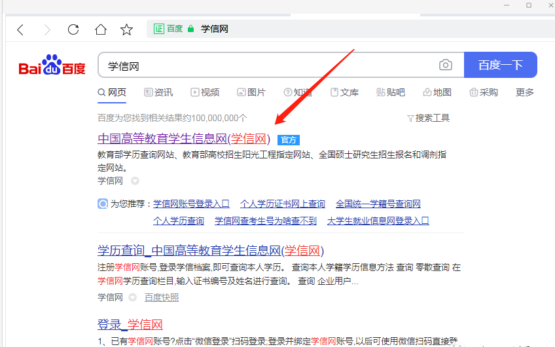Image resolution: width=555 pixels, height=347 pixels.
Task: Switch to the 图片 tab
Action: pyautogui.click(x=251, y=92)
